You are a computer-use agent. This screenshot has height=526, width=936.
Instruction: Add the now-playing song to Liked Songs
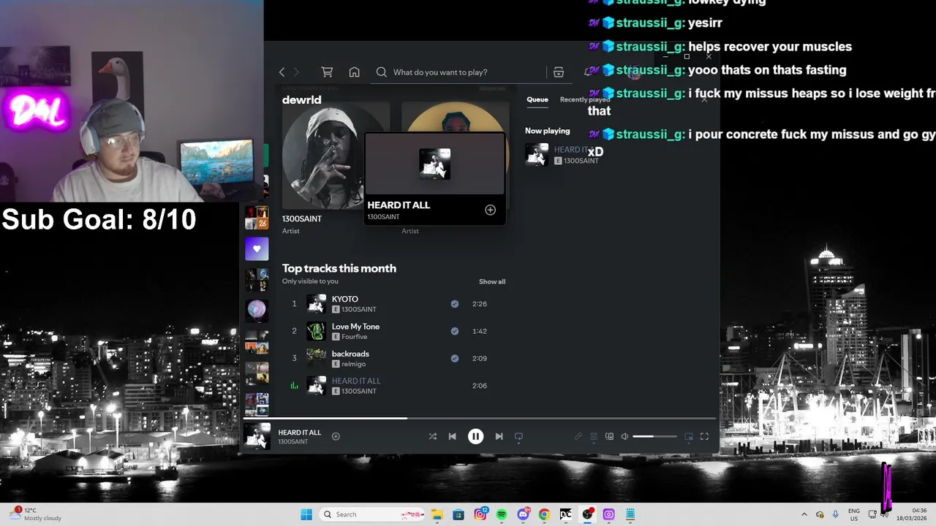click(x=336, y=436)
